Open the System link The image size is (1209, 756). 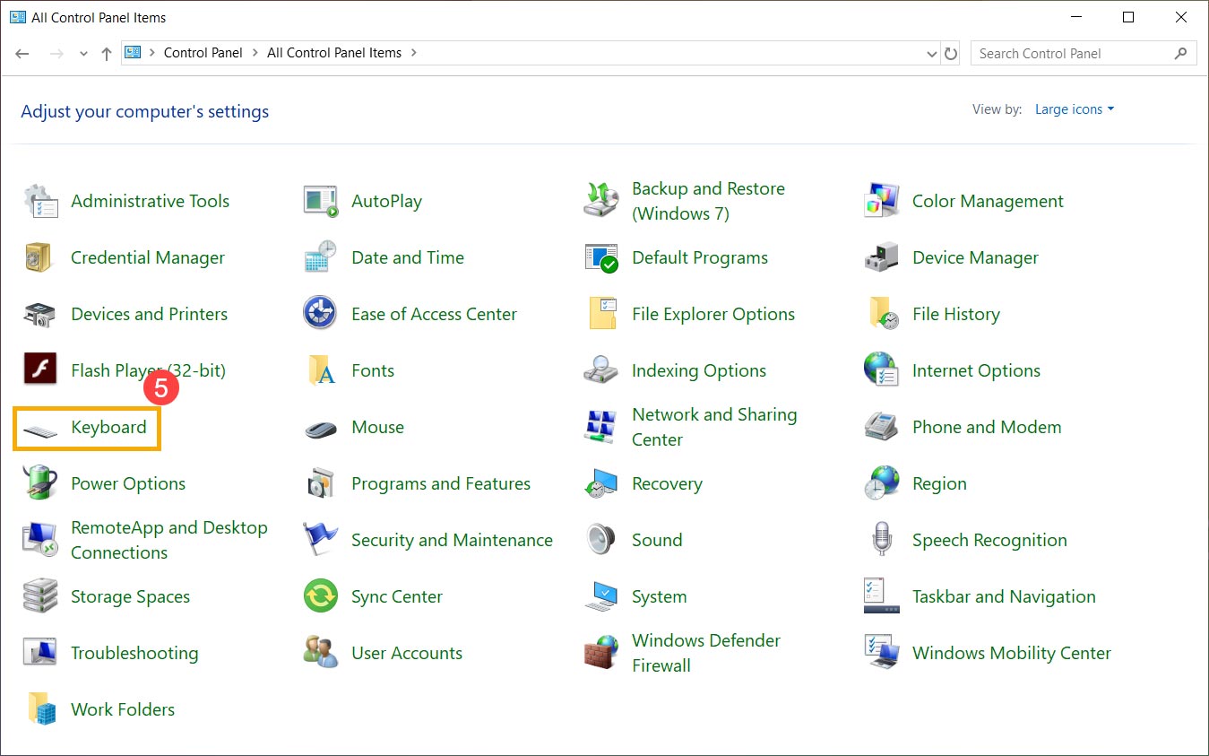click(x=660, y=596)
